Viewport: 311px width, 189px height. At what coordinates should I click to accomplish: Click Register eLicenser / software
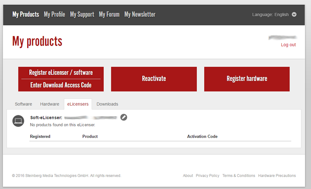pyautogui.click(x=61, y=72)
